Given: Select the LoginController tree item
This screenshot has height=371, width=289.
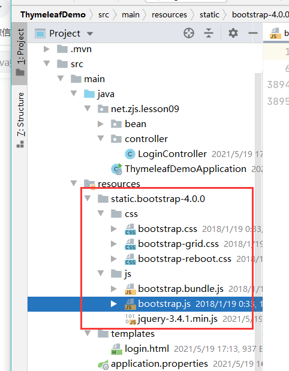Looking at the screenshot, I should click(172, 154).
